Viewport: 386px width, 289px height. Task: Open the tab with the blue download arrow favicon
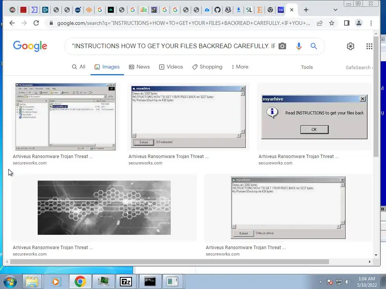point(239,10)
